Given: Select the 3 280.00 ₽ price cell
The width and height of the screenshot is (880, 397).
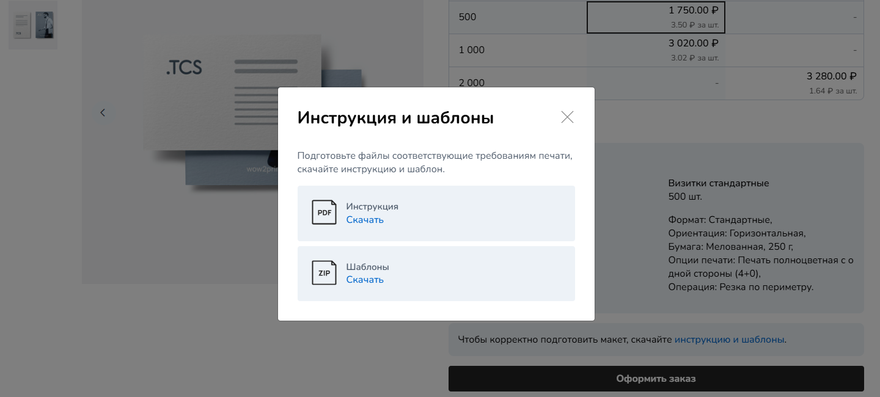Looking at the screenshot, I should (793, 82).
